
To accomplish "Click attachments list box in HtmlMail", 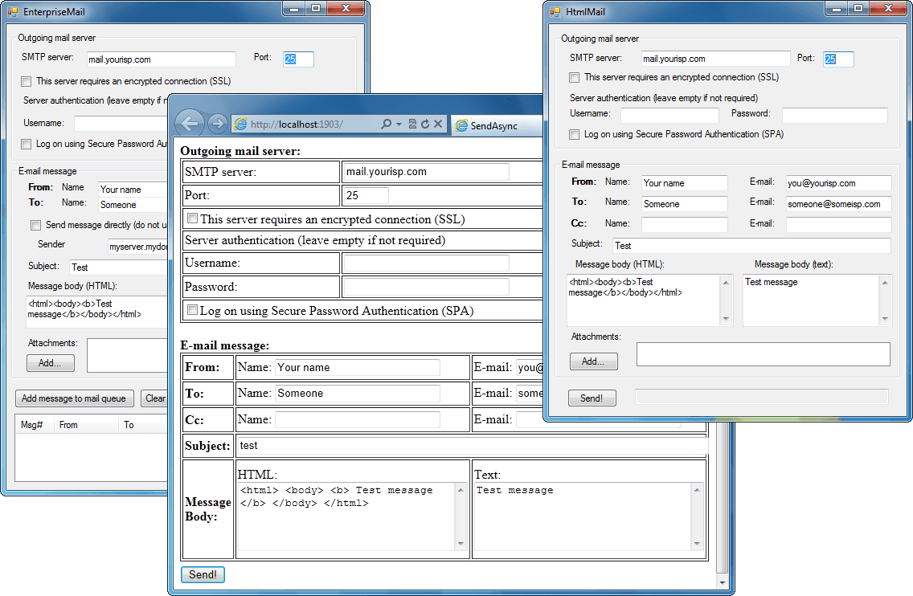I will click(x=764, y=354).
